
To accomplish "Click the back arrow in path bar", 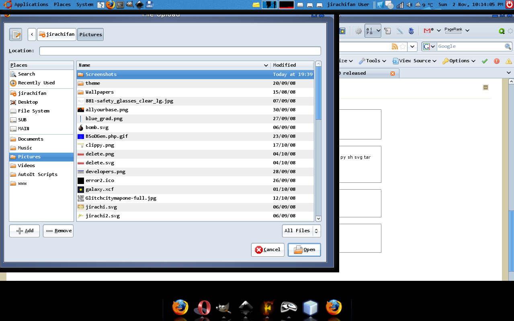I will click(x=32, y=35).
